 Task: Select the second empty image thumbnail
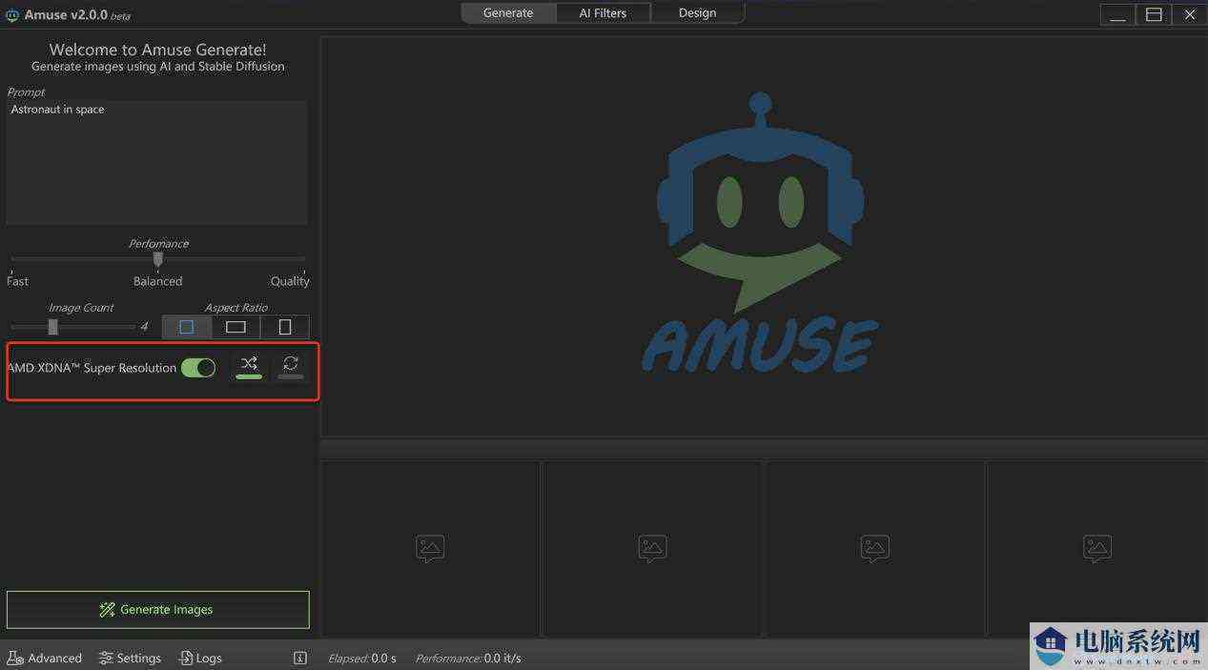pos(652,549)
